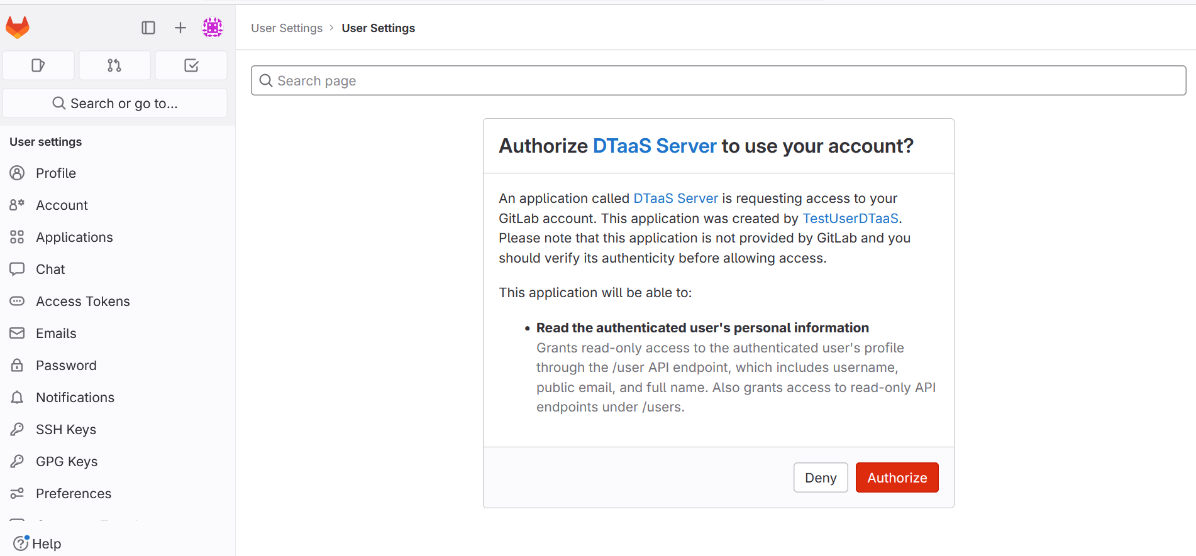Open the to-do list icon
This screenshot has width=1196, height=556.
tap(191, 65)
